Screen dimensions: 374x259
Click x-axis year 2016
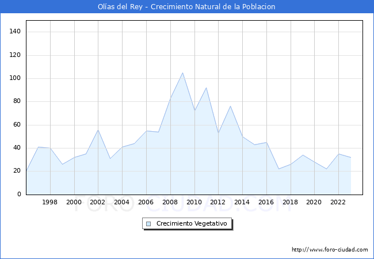[266, 202]
